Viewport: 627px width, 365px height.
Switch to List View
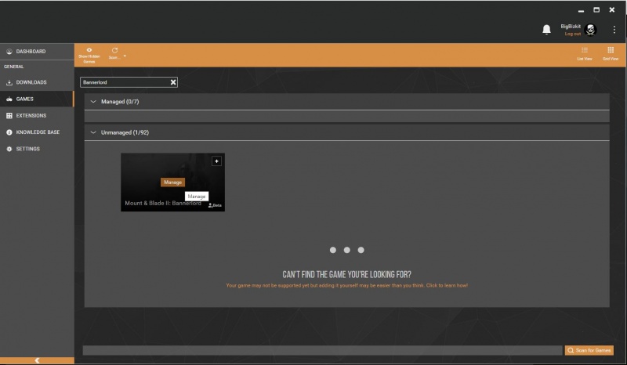[x=585, y=53]
